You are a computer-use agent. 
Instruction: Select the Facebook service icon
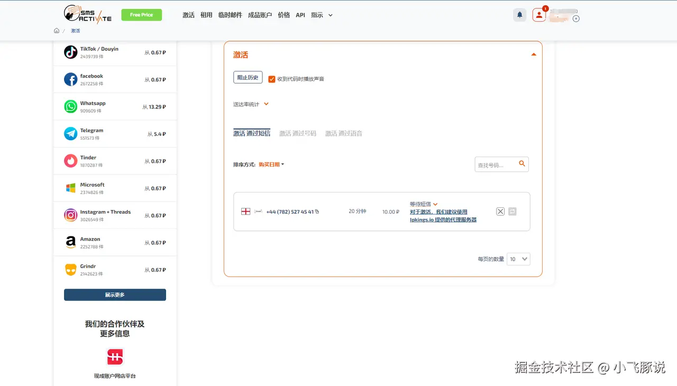[71, 79]
